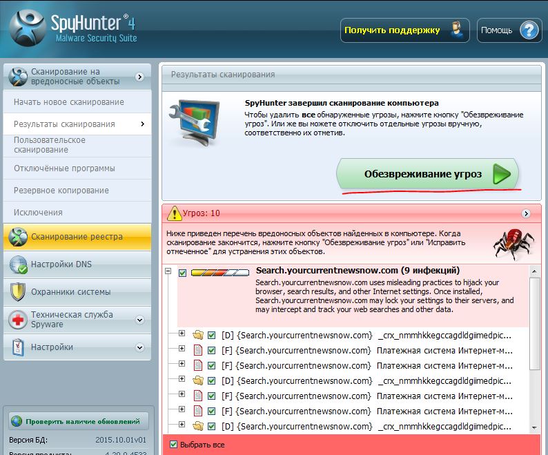Image resolution: width=548 pixels, height=455 pixels.
Task: Click the Помощь button
Action: click(509, 30)
